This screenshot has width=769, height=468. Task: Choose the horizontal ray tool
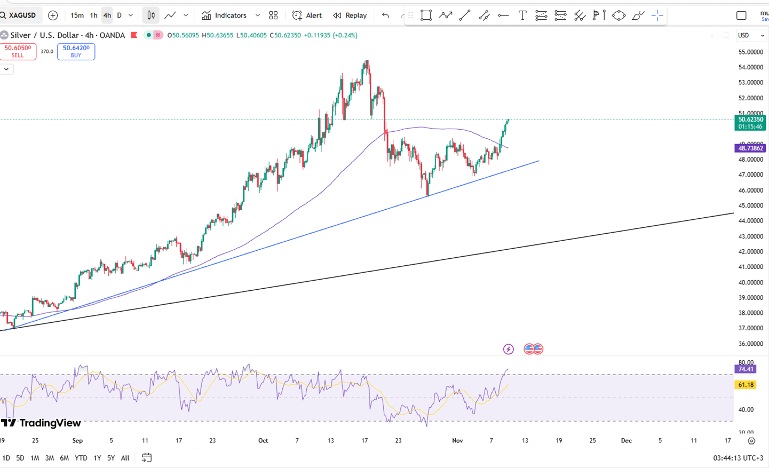pyautogui.click(x=503, y=15)
